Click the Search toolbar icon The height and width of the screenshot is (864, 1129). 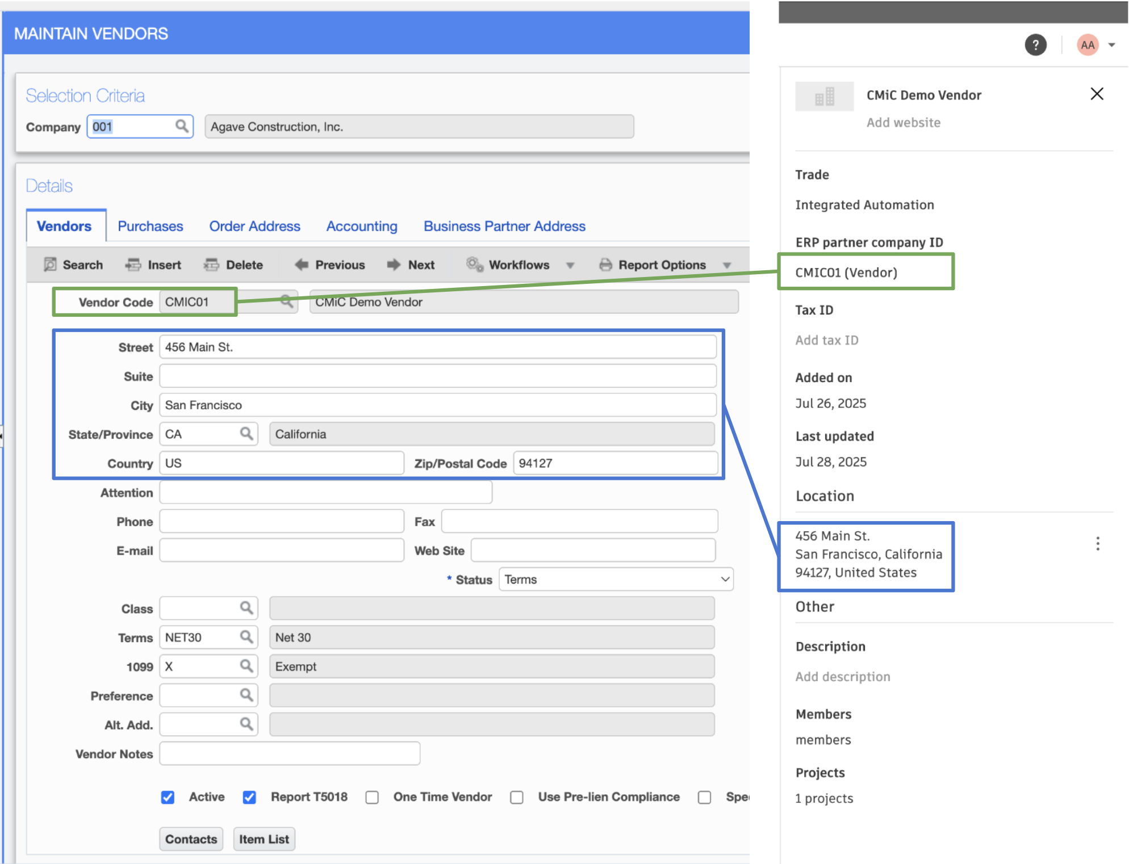pos(50,265)
